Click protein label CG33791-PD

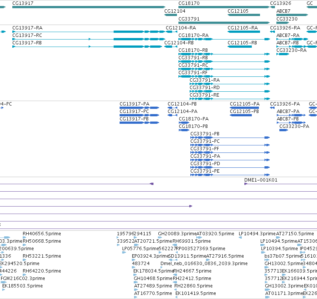[205, 164]
